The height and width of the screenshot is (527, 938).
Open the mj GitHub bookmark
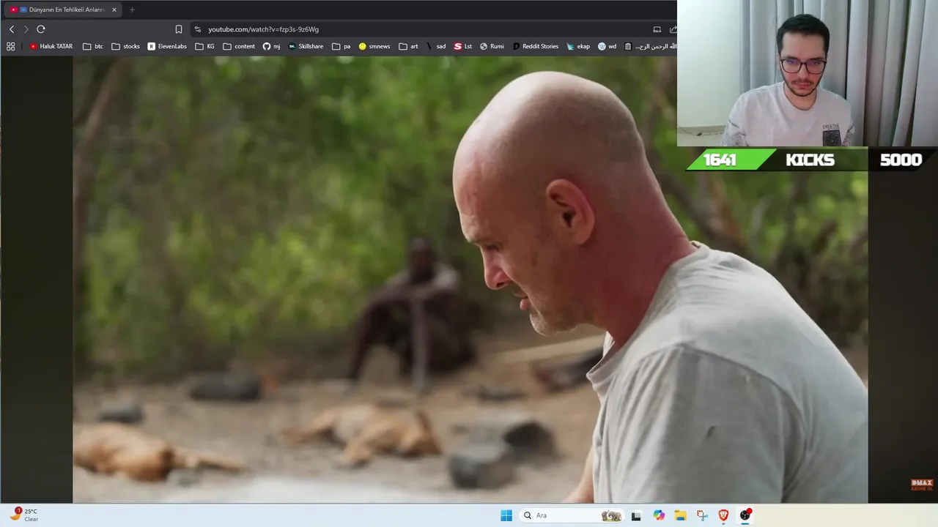271,46
